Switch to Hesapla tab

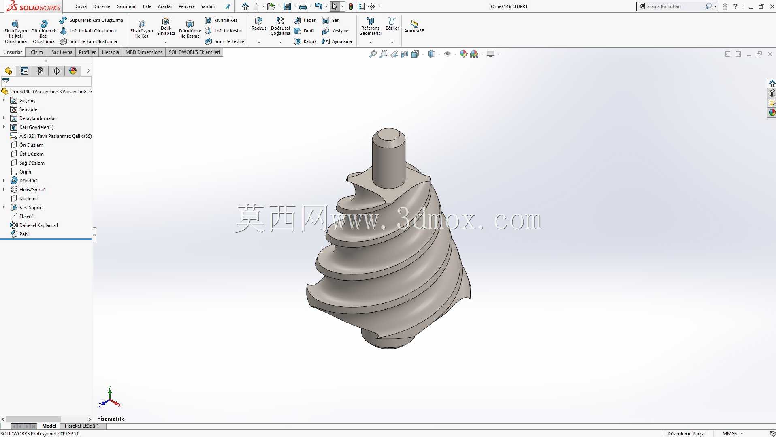111,52
